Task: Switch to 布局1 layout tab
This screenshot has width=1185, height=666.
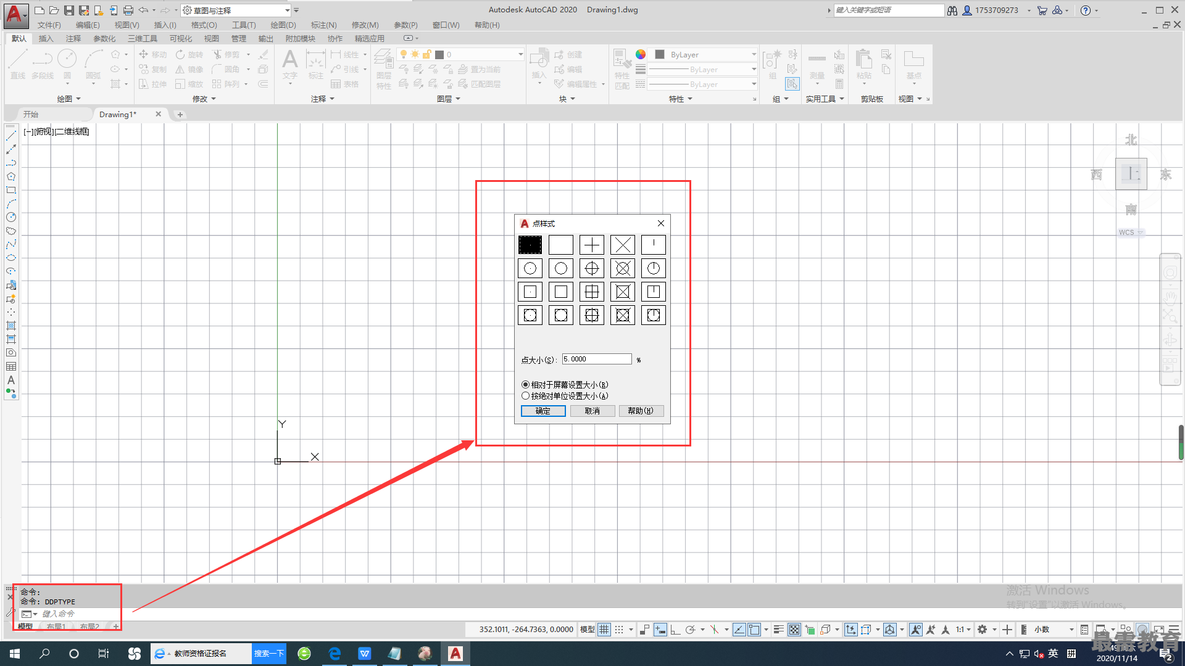Action: 56,627
